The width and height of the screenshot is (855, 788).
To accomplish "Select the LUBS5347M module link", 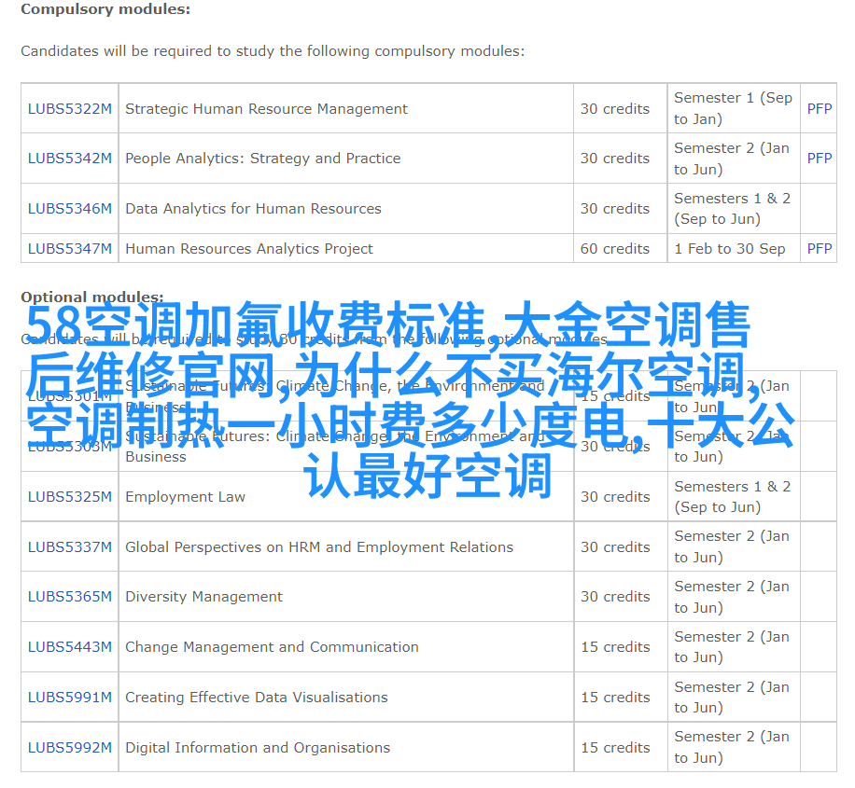I will click(69, 249).
